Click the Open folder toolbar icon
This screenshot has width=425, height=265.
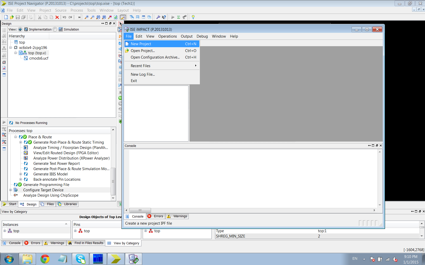click(12, 17)
